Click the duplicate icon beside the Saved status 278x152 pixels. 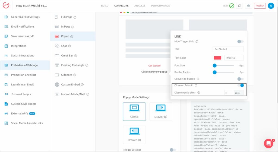point(239,6)
